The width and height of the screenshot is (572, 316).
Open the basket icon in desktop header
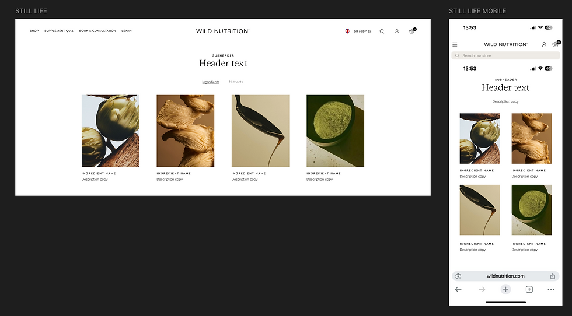tap(412, 31)
